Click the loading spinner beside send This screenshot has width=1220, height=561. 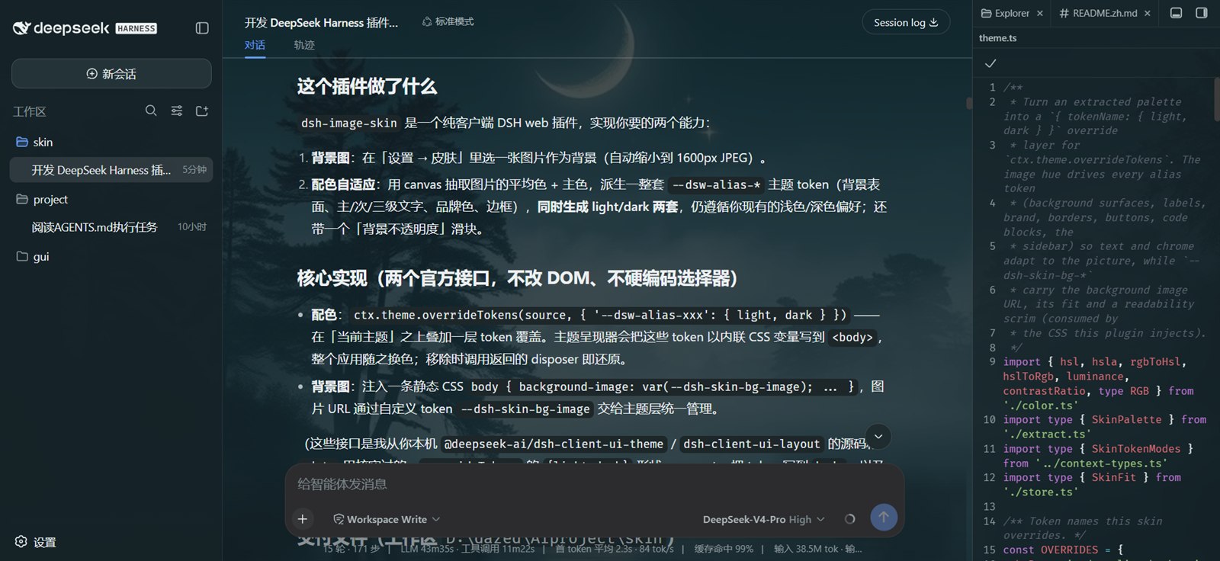click(849, 519)
